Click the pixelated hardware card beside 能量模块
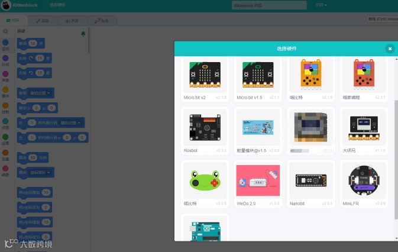Screen dimensions: 398x252 tap(311, 131)
